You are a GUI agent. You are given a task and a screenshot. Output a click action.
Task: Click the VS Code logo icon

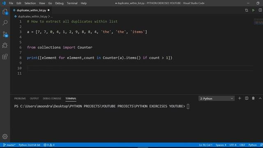(4, 3)
